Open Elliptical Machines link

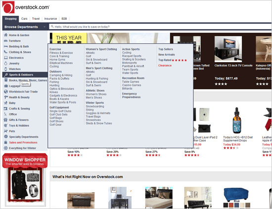point(61,63)
